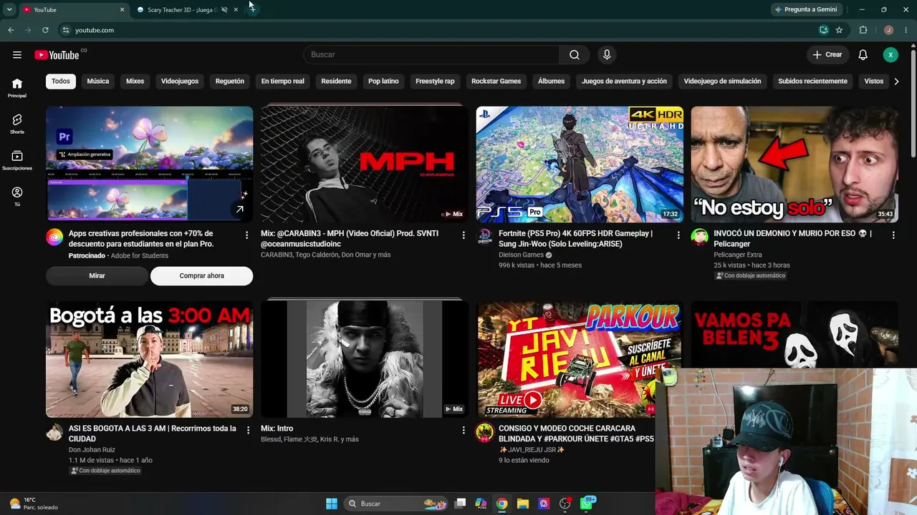Select the Subidos recientemente chip

813,82
